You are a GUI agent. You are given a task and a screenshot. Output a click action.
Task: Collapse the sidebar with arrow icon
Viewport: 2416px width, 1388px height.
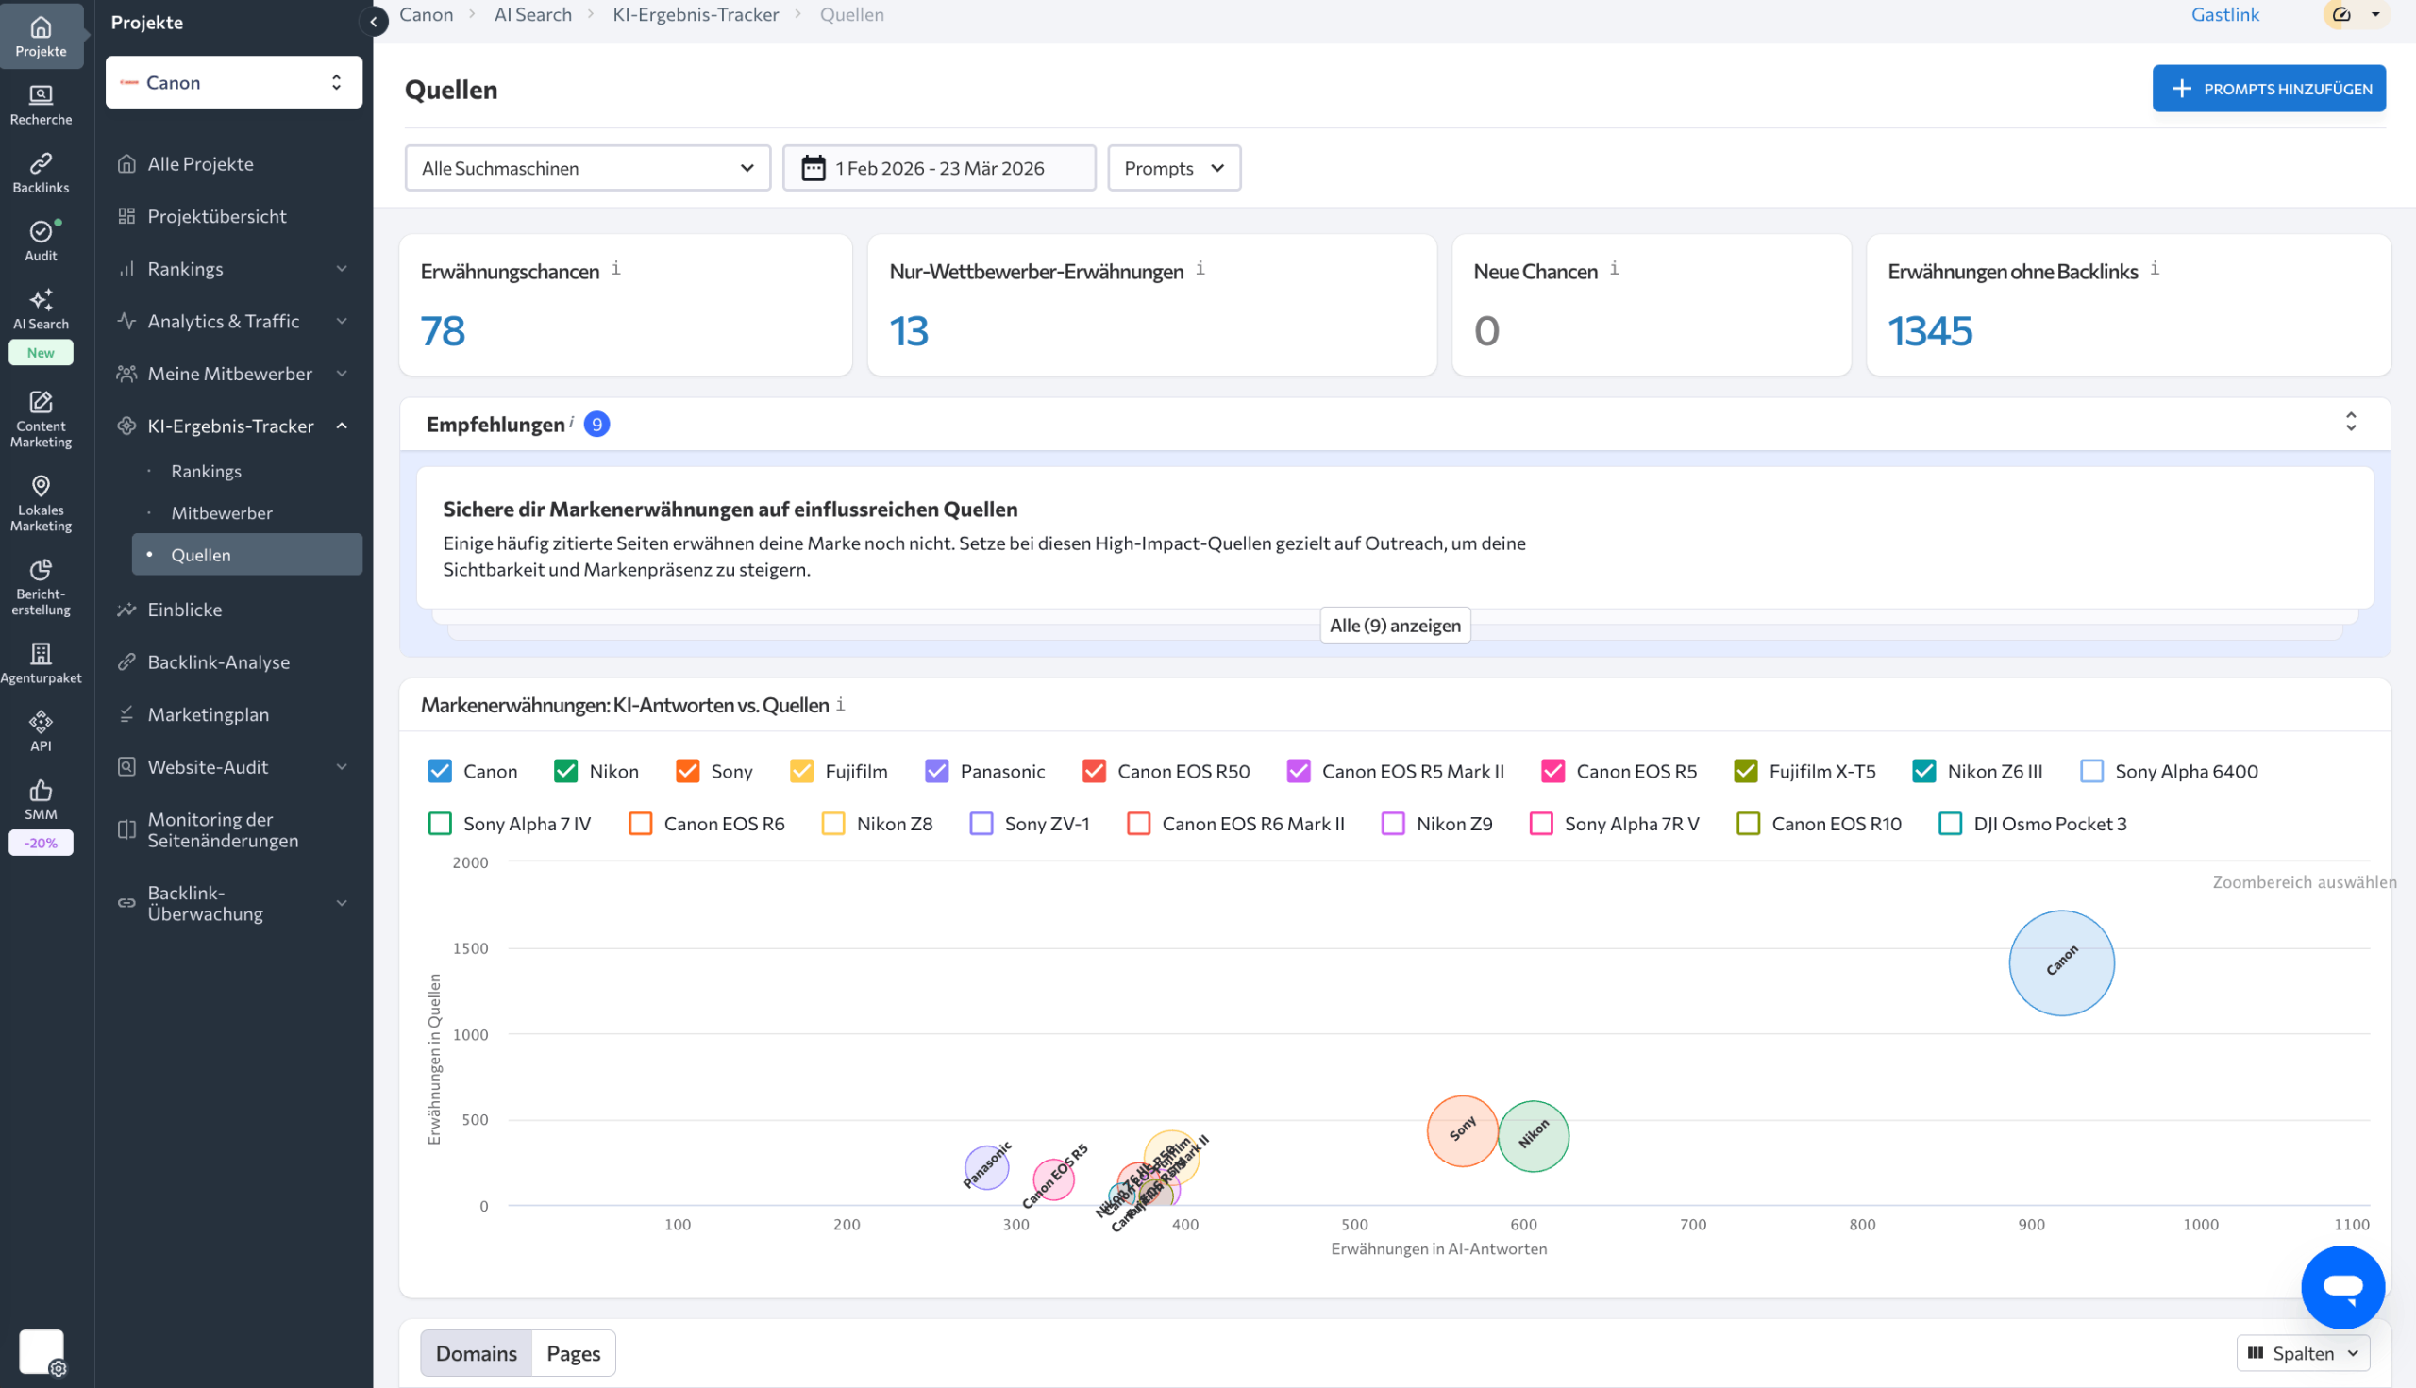point(374,21)
